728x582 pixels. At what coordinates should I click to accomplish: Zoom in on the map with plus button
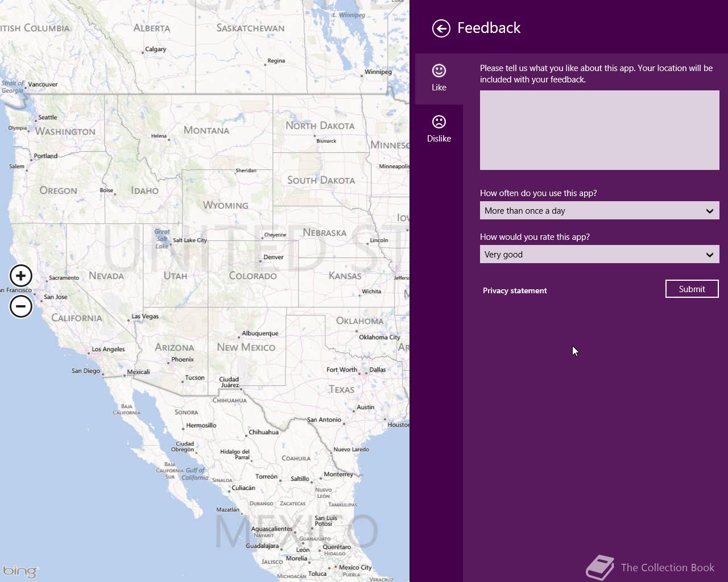click(x=21, y=276)
